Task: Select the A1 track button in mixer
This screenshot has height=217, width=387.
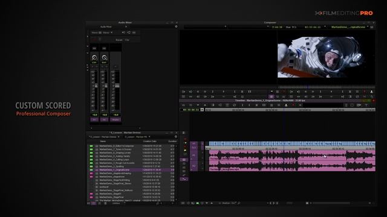Action: coord(94,119)
